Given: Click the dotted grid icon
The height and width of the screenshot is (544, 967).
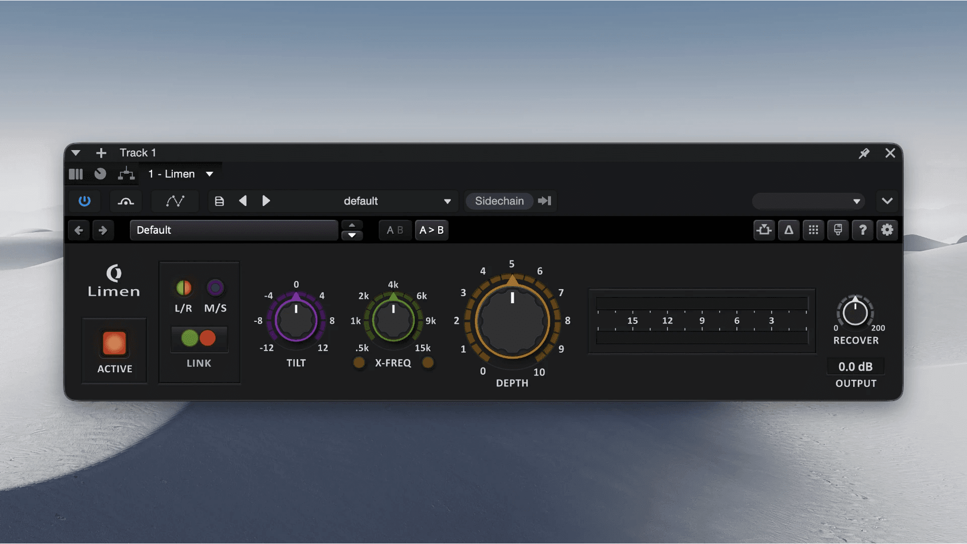Looking at the screenshot, I should click(x=813, y=230).
